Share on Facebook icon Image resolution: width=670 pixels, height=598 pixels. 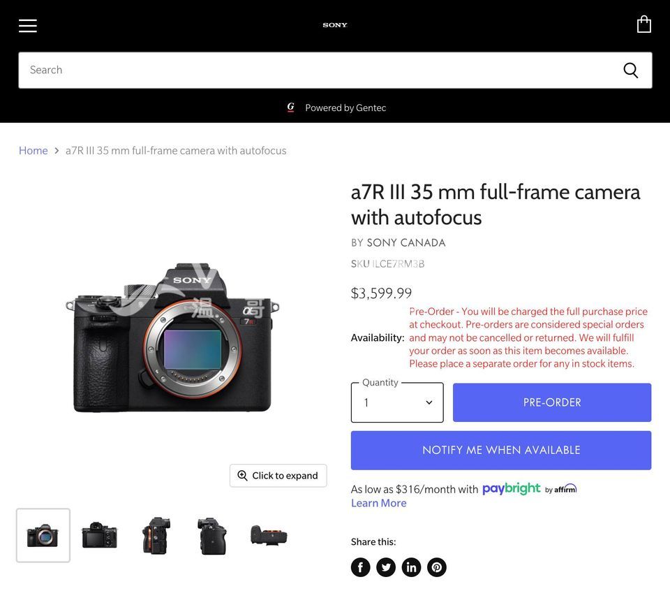tap(360, 567)
